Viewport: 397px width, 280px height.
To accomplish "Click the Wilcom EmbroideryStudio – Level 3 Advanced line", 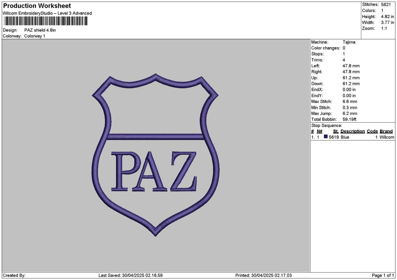I will [x=47, y=13].
